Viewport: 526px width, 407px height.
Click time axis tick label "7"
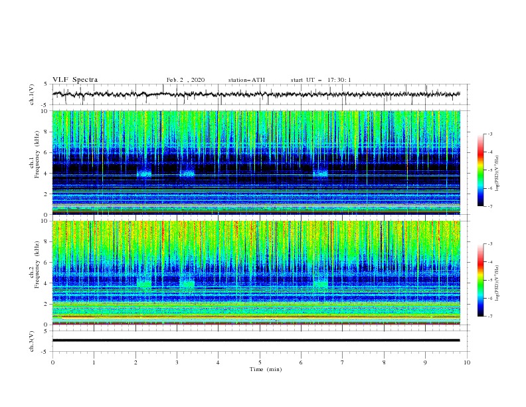tap(343, 362)
